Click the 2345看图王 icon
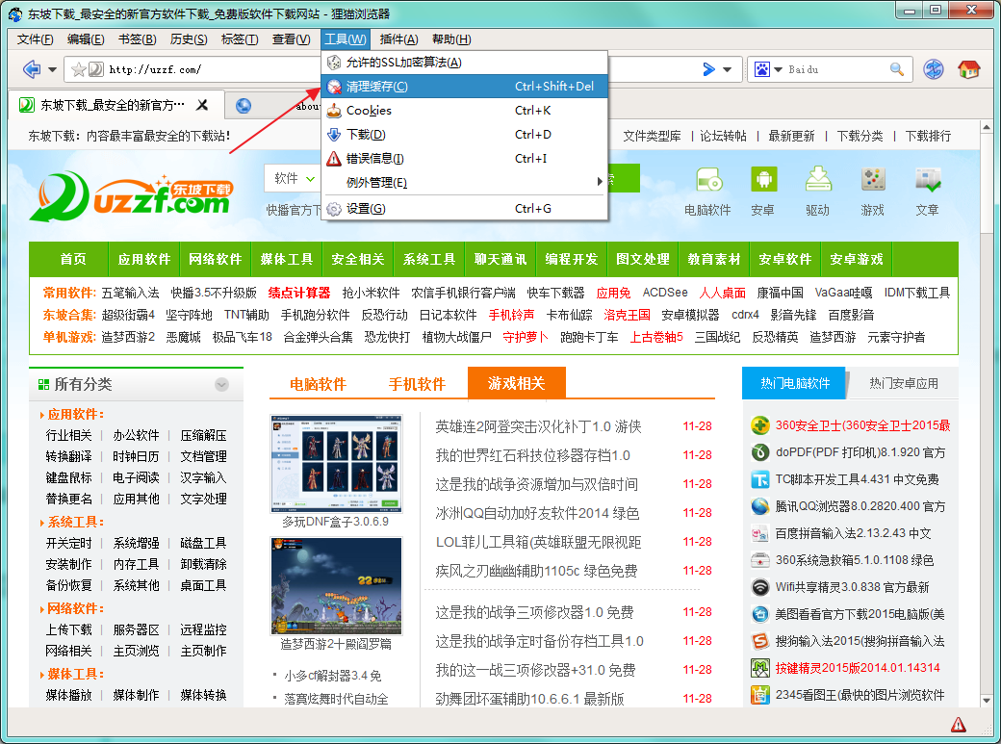Image resolution: width=1001 pixels, height=744 pixels. tap(760, 695)
